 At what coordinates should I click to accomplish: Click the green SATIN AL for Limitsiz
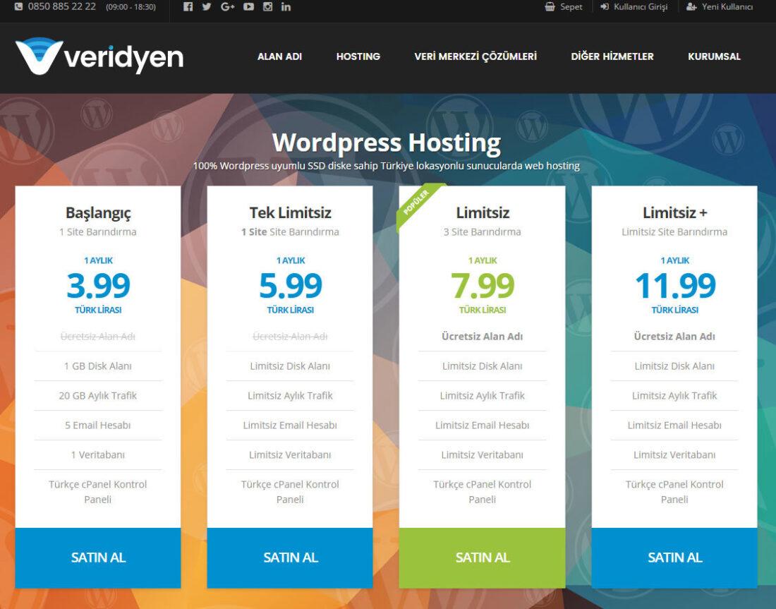pyautogui.click(x=482, y=557)
